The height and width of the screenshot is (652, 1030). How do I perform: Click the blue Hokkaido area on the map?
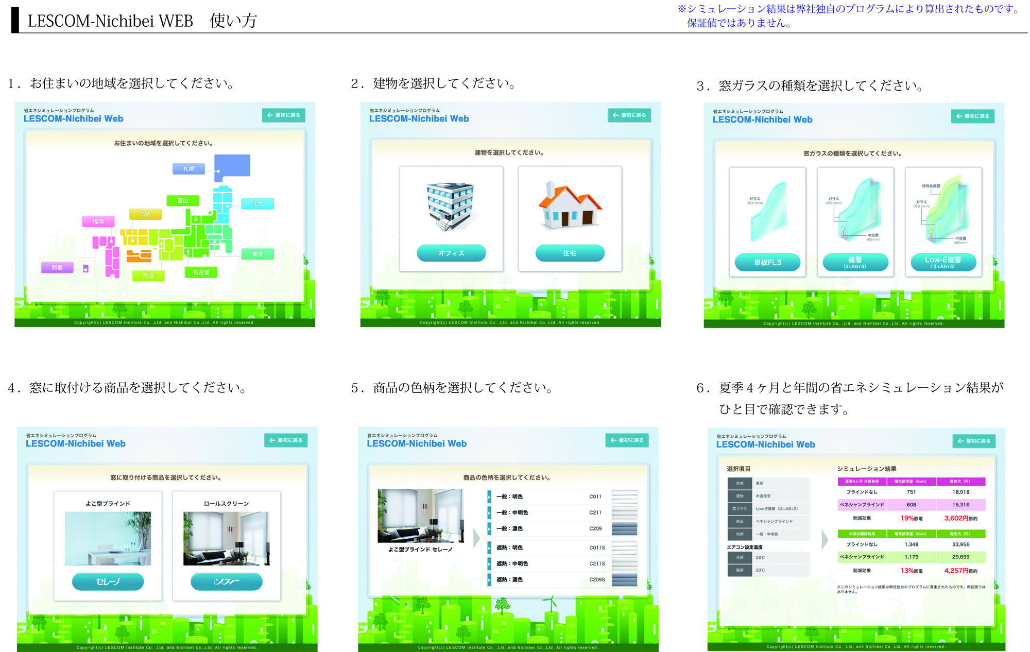pyautogui.click(x=232, y=167)
